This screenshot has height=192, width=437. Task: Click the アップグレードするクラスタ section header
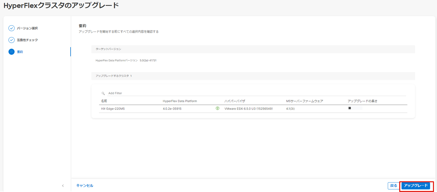(253, 76)
